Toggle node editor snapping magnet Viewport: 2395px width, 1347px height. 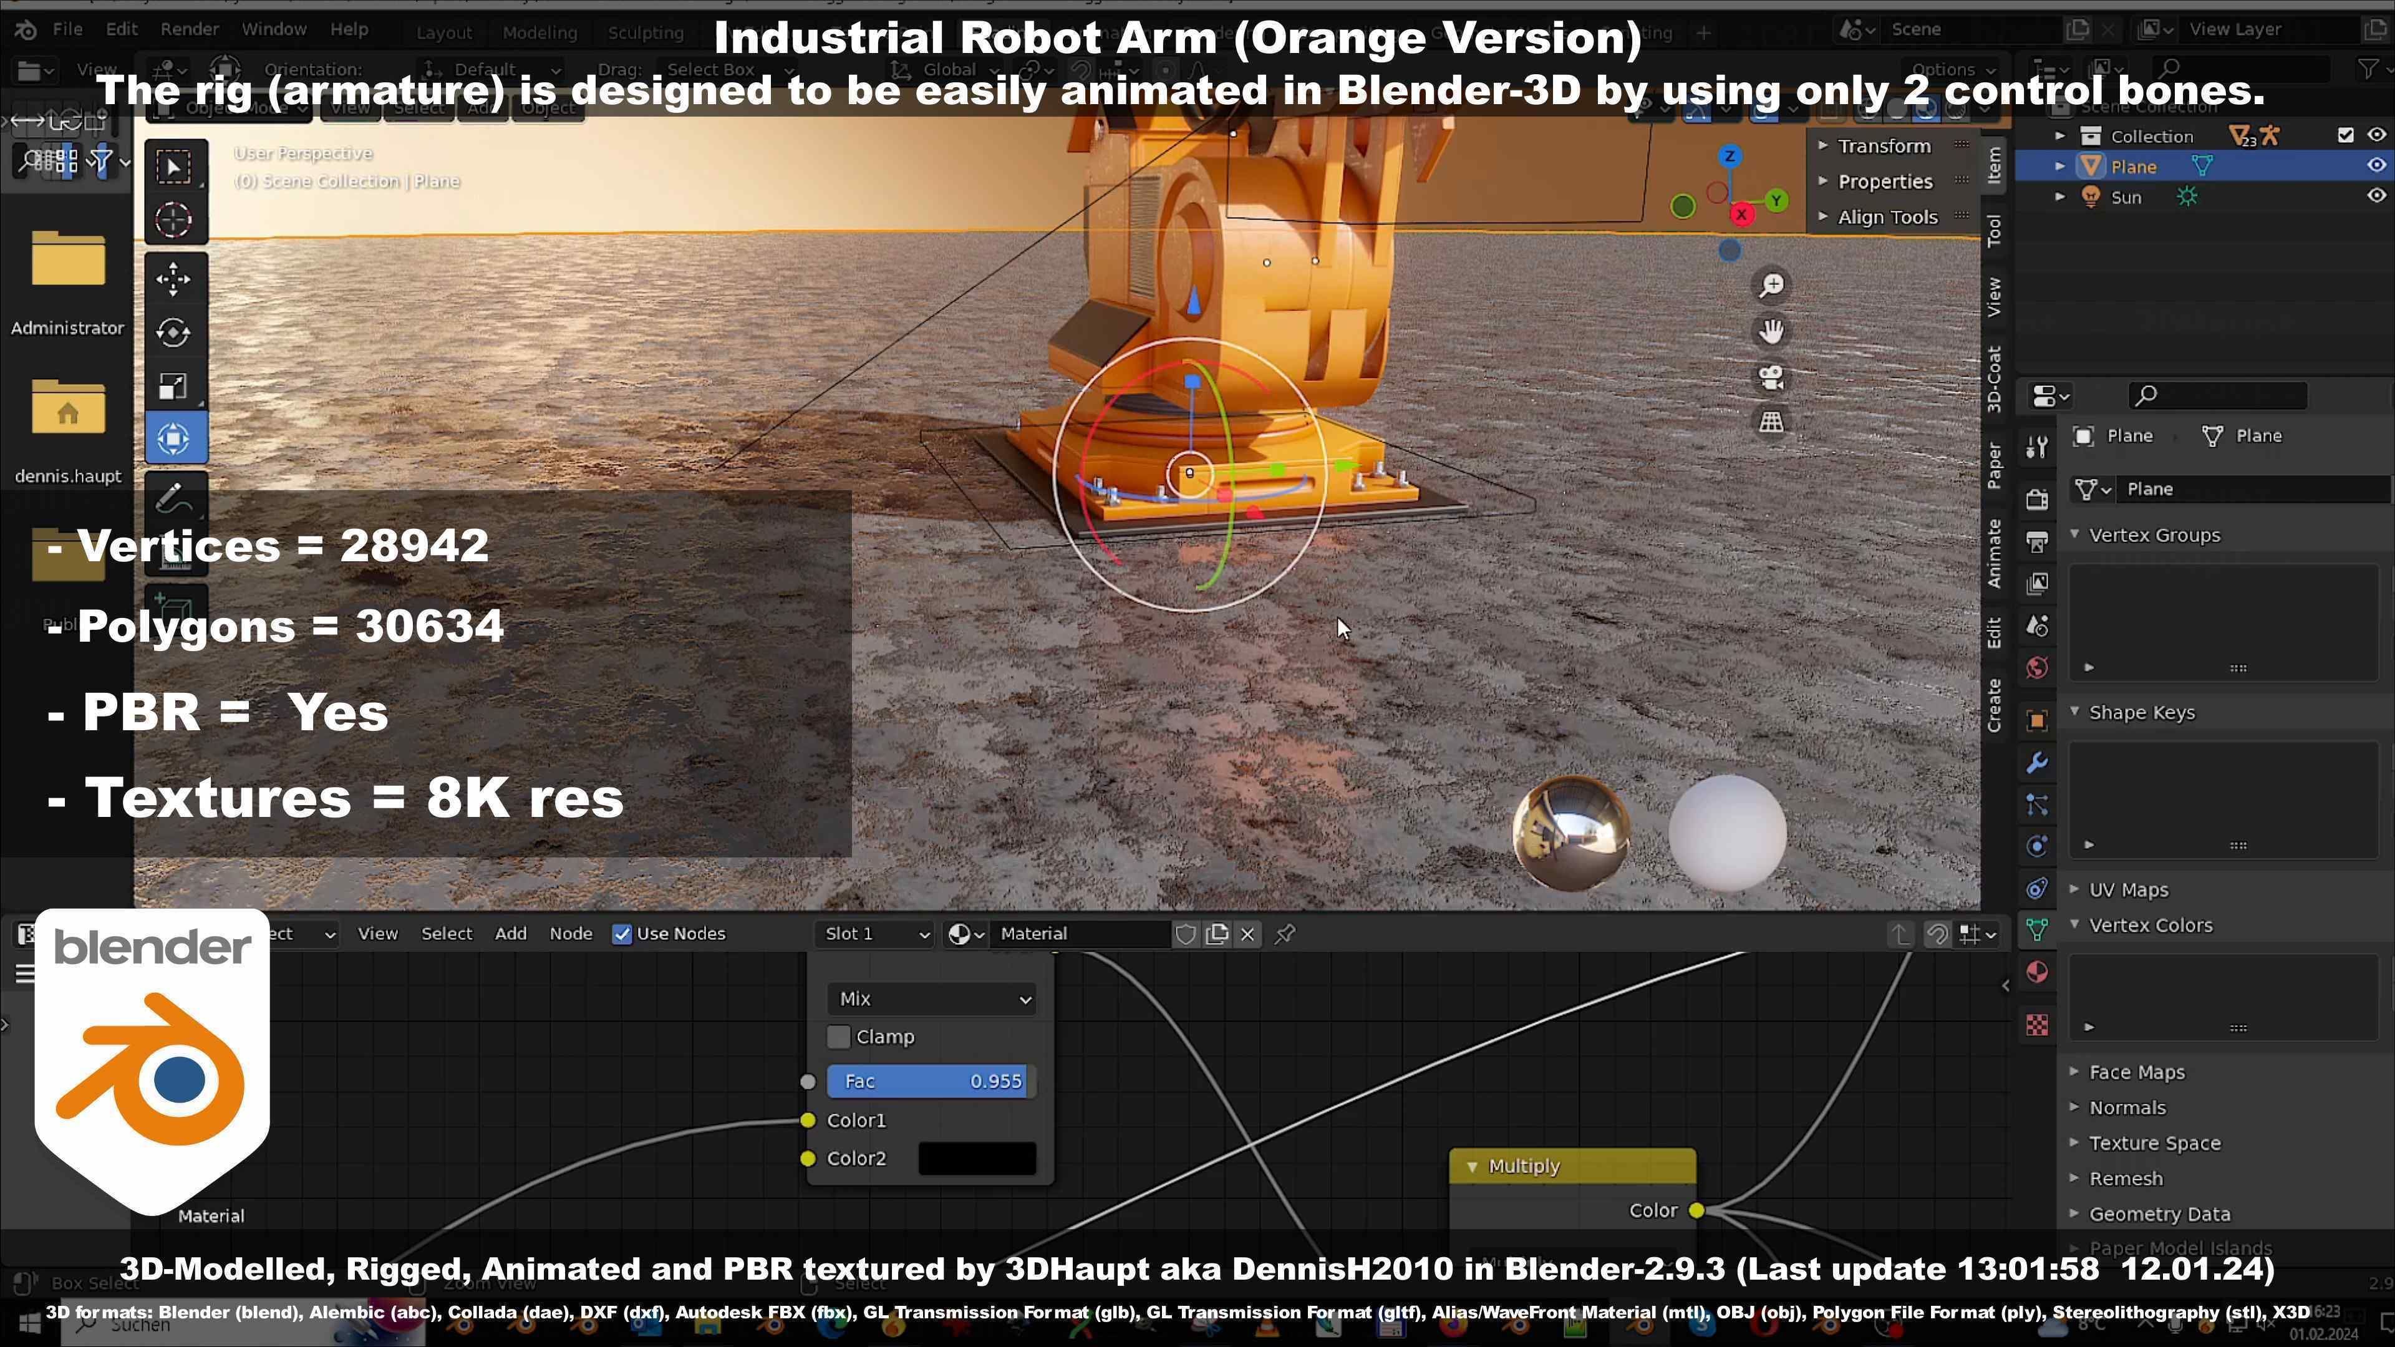click(x=1937, y=934)
